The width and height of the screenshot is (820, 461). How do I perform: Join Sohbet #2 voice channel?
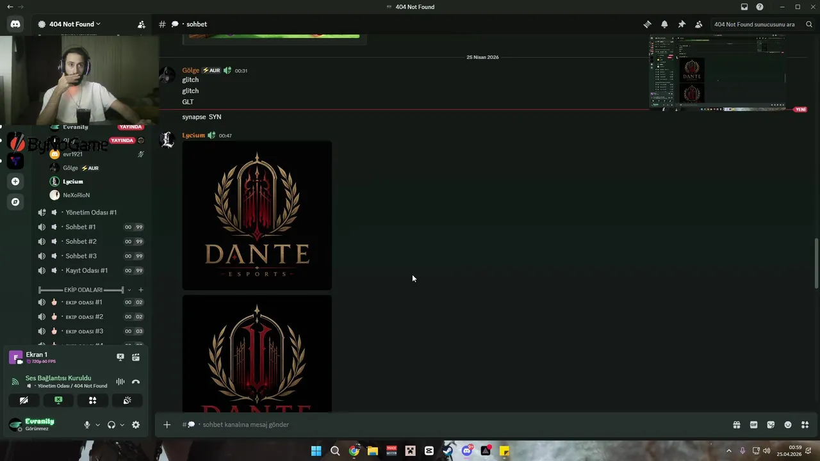coord(92,241)
